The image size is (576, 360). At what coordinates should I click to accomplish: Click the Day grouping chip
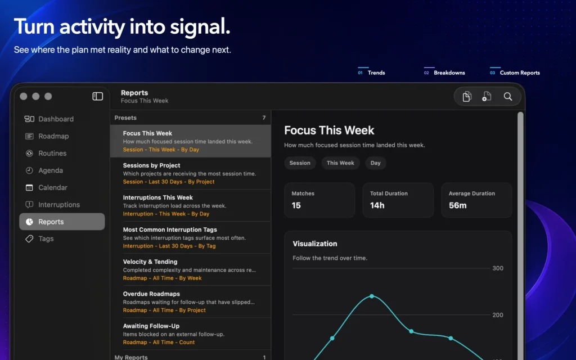375,163
